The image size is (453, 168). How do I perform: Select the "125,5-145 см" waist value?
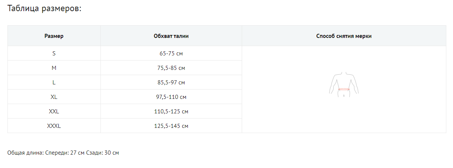point(171,126)
